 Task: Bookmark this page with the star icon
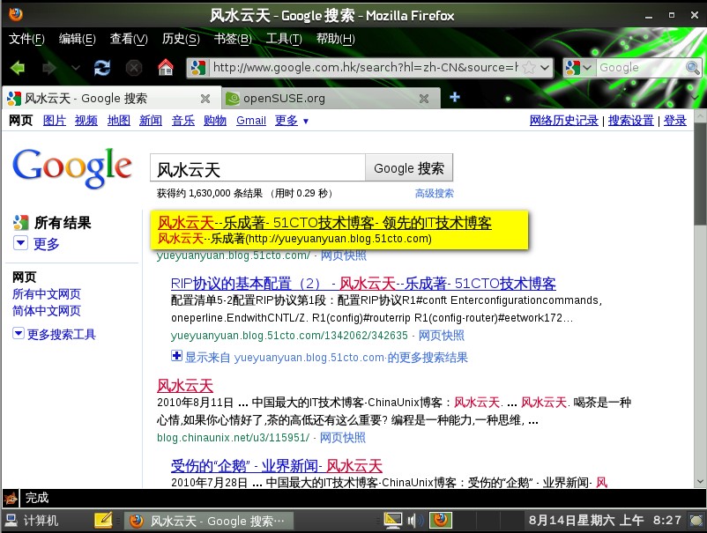[x=529, y=68]
